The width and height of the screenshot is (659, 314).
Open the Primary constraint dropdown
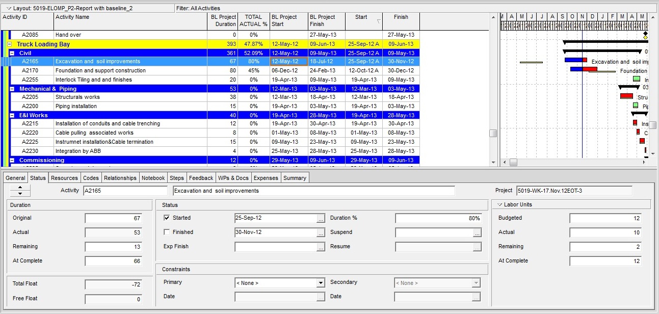(321, 283)
